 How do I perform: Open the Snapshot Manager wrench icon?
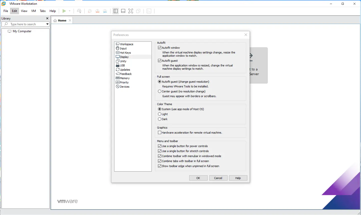[x=105, y=11]
